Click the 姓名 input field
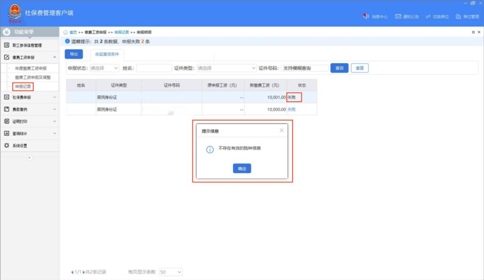 [154, 68]
